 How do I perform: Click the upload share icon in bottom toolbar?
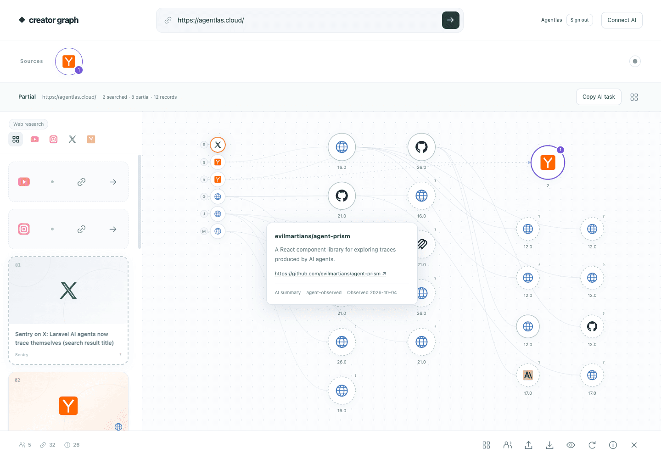[x=529, y=445]
